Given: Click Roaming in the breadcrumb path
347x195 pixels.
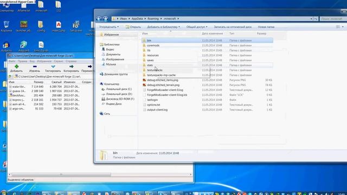Looking at the screenshot, I should 153,19.
